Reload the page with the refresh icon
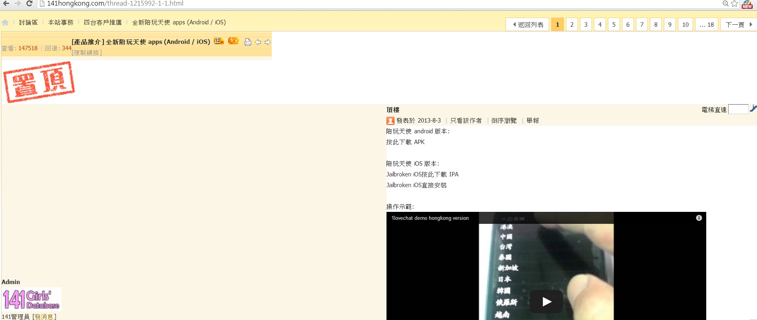757x320 pixels. pyautogui.click(x=29, y=4)
